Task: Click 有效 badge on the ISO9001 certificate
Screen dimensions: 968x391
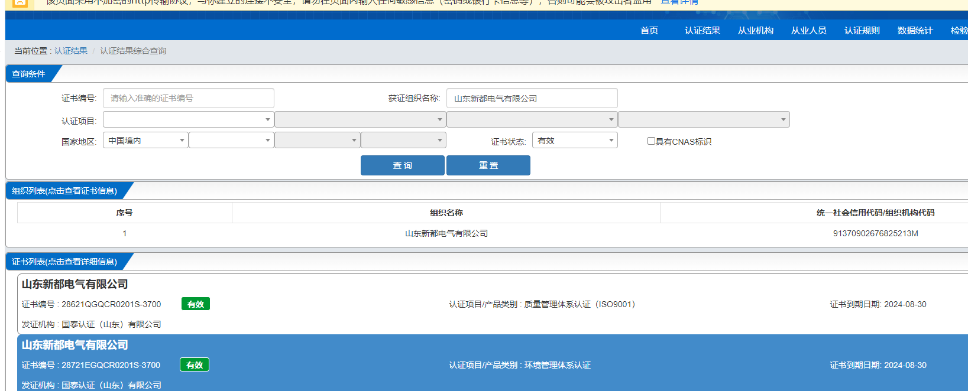Action: 195,304
